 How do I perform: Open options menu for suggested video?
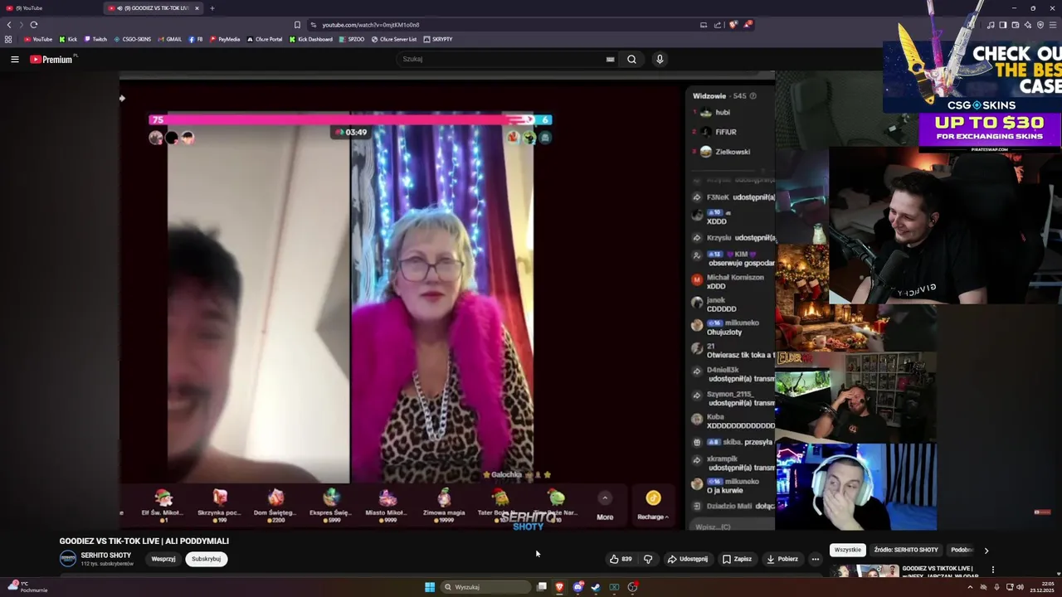(x=992, y=570)
